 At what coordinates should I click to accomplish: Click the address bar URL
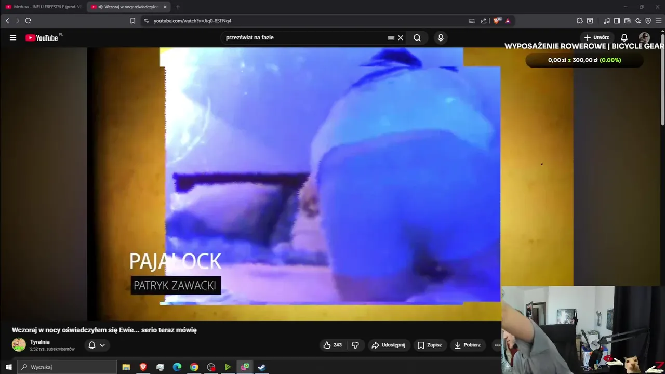point(192,21)
